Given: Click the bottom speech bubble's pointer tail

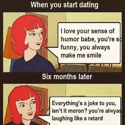Looking at the screenshot, I should click(44, 120).
